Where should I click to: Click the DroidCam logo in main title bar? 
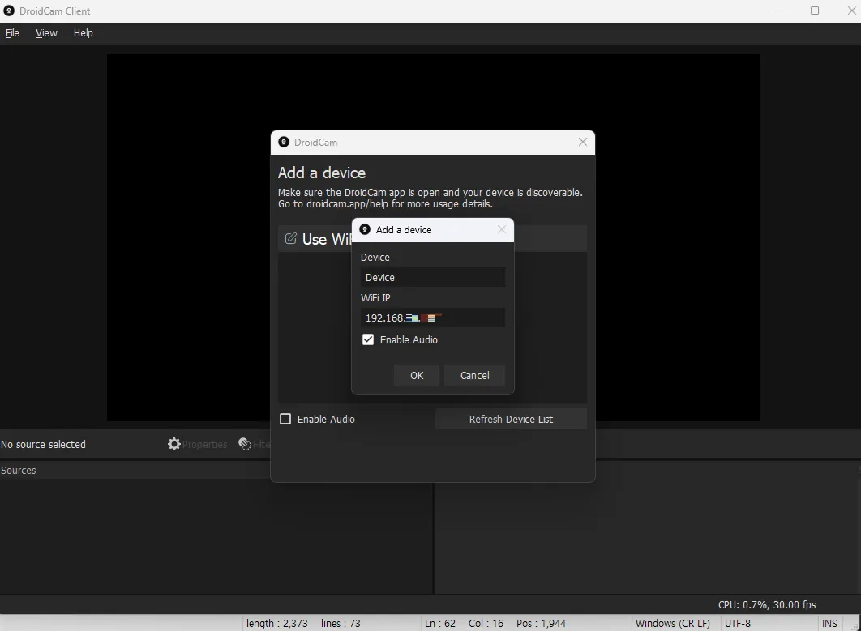tap(9, 11)
